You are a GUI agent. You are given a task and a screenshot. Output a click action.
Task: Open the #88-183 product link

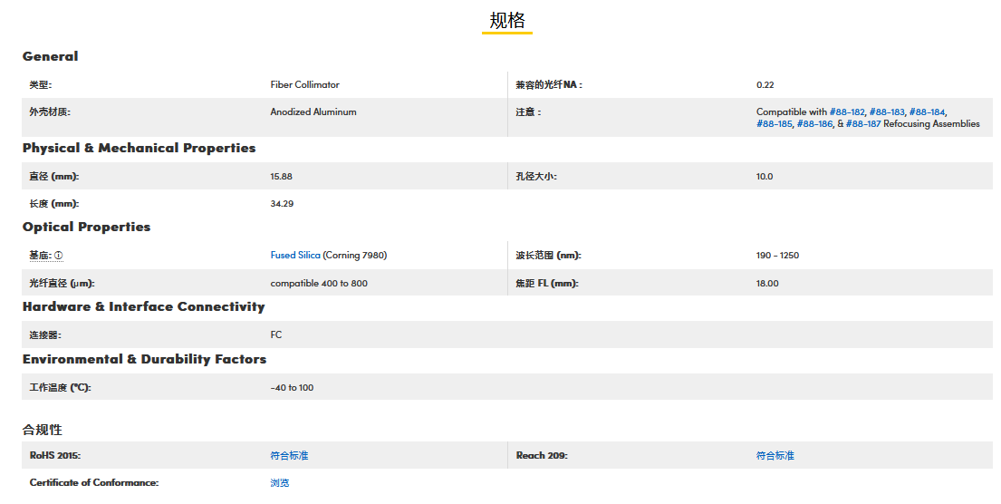coord(887,112)
